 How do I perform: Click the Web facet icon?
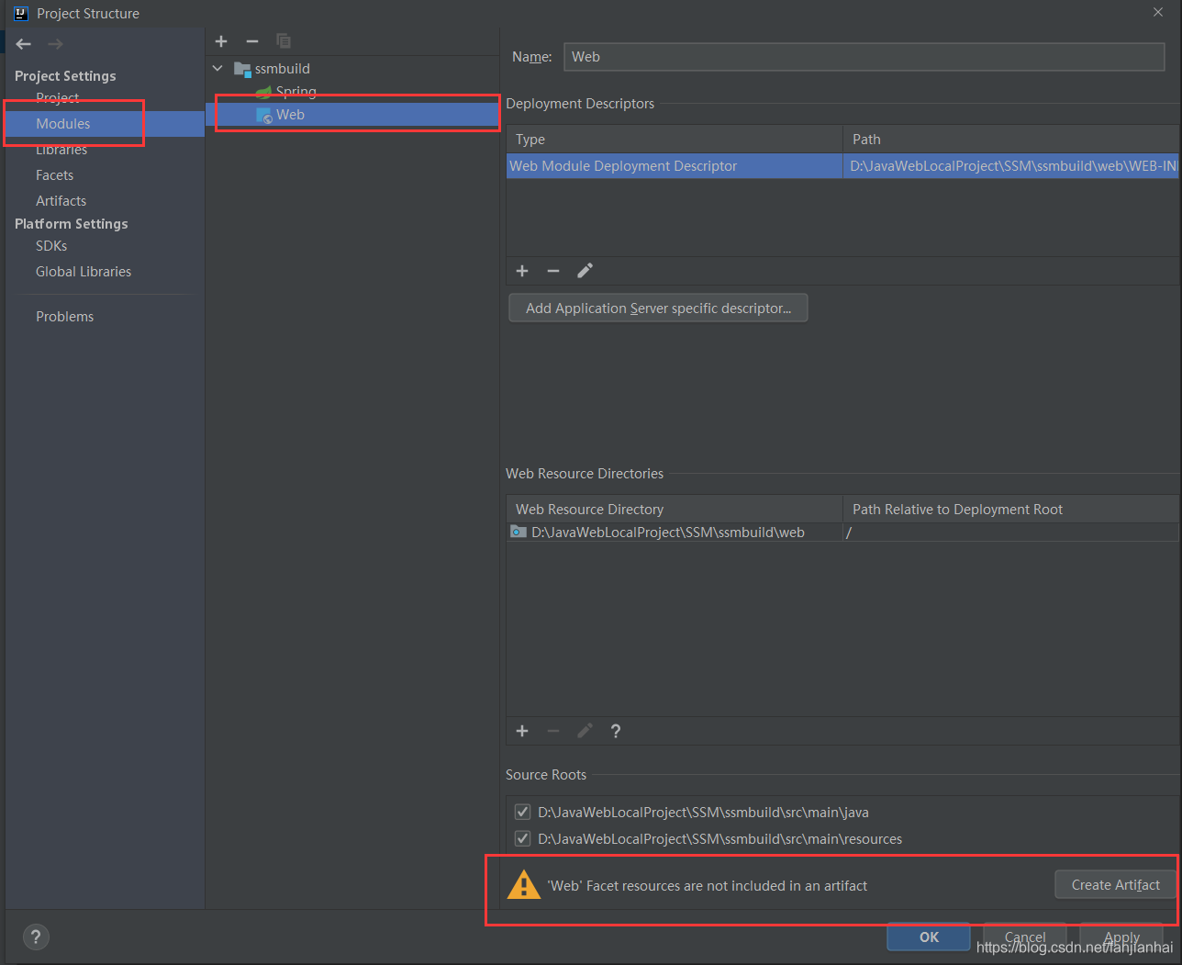click(x=263, y=115)
